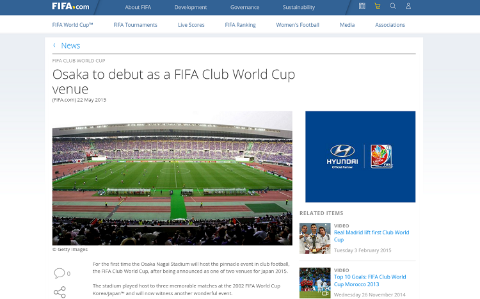Open Top 10 Goals Morocco 2013 link
Viewport: 480px width, 299px height.
click(x=370, y=280)
